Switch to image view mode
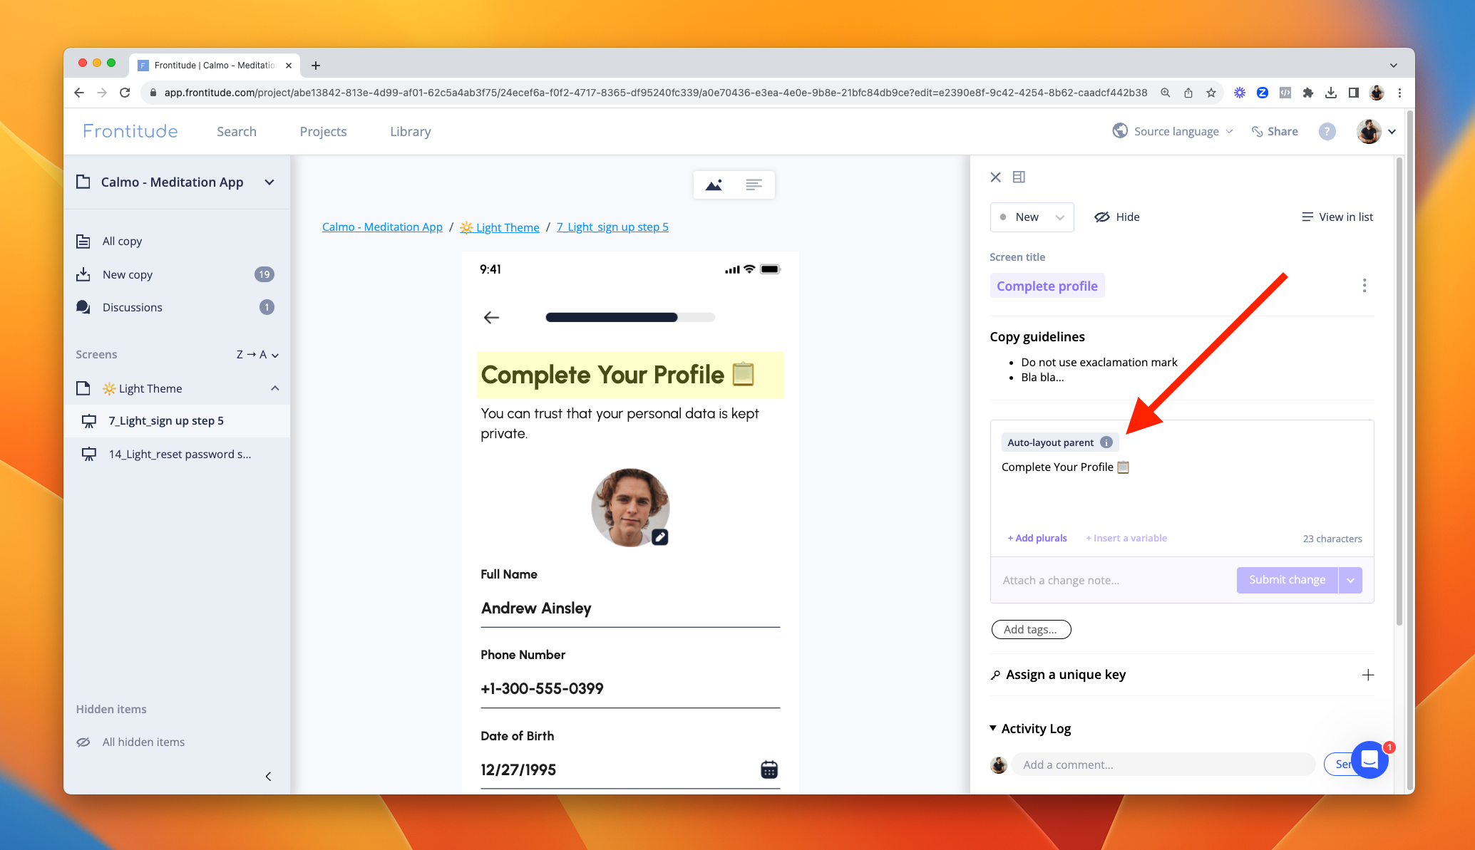The width and height of the screenshot is (1475, 850). coord(714,185)
